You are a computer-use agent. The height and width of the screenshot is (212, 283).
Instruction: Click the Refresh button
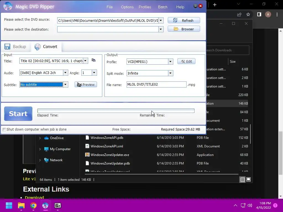coord(184,20)
